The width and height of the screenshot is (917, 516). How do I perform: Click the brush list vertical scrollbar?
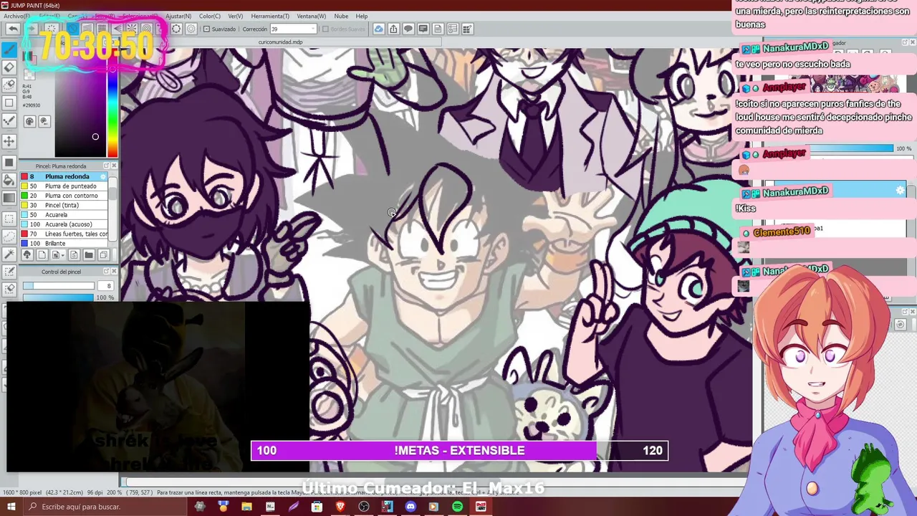coord(112,208)
